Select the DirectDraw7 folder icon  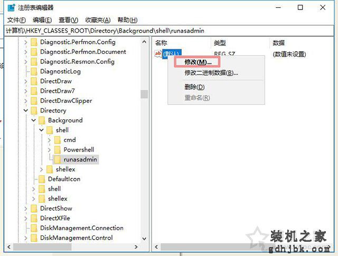coord(34,91)
